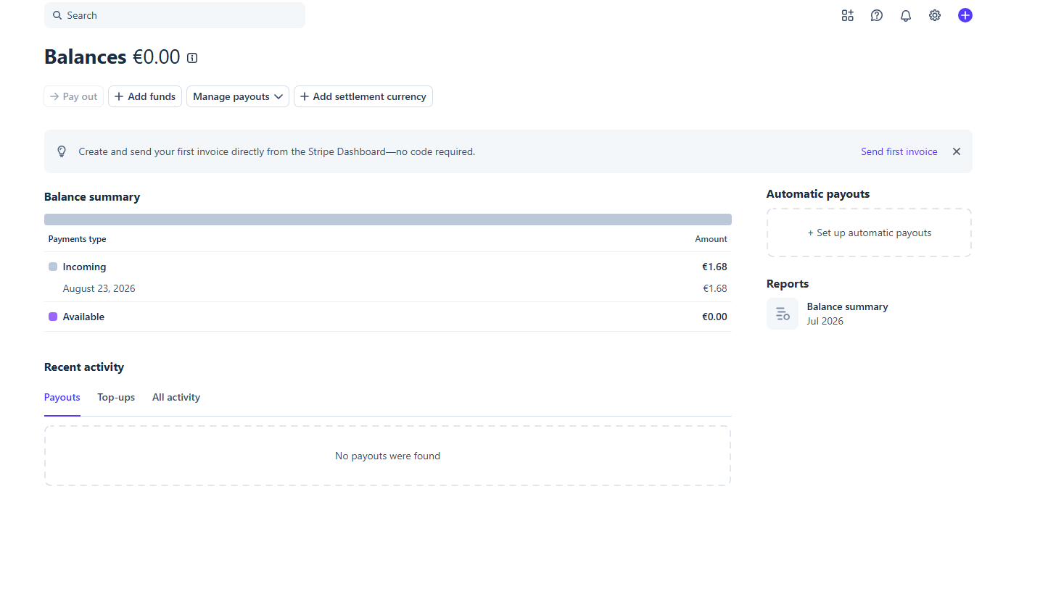Click the Balance summary report icon

coord(783,314)
